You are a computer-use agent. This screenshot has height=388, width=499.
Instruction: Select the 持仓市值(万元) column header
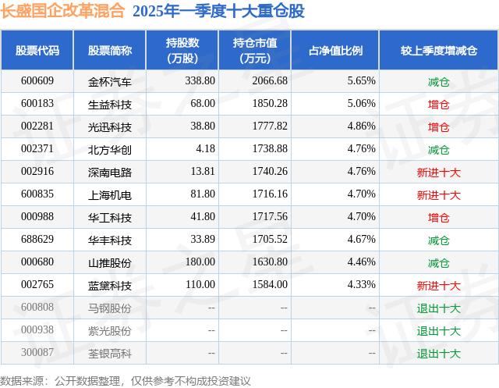coord(255,50)
